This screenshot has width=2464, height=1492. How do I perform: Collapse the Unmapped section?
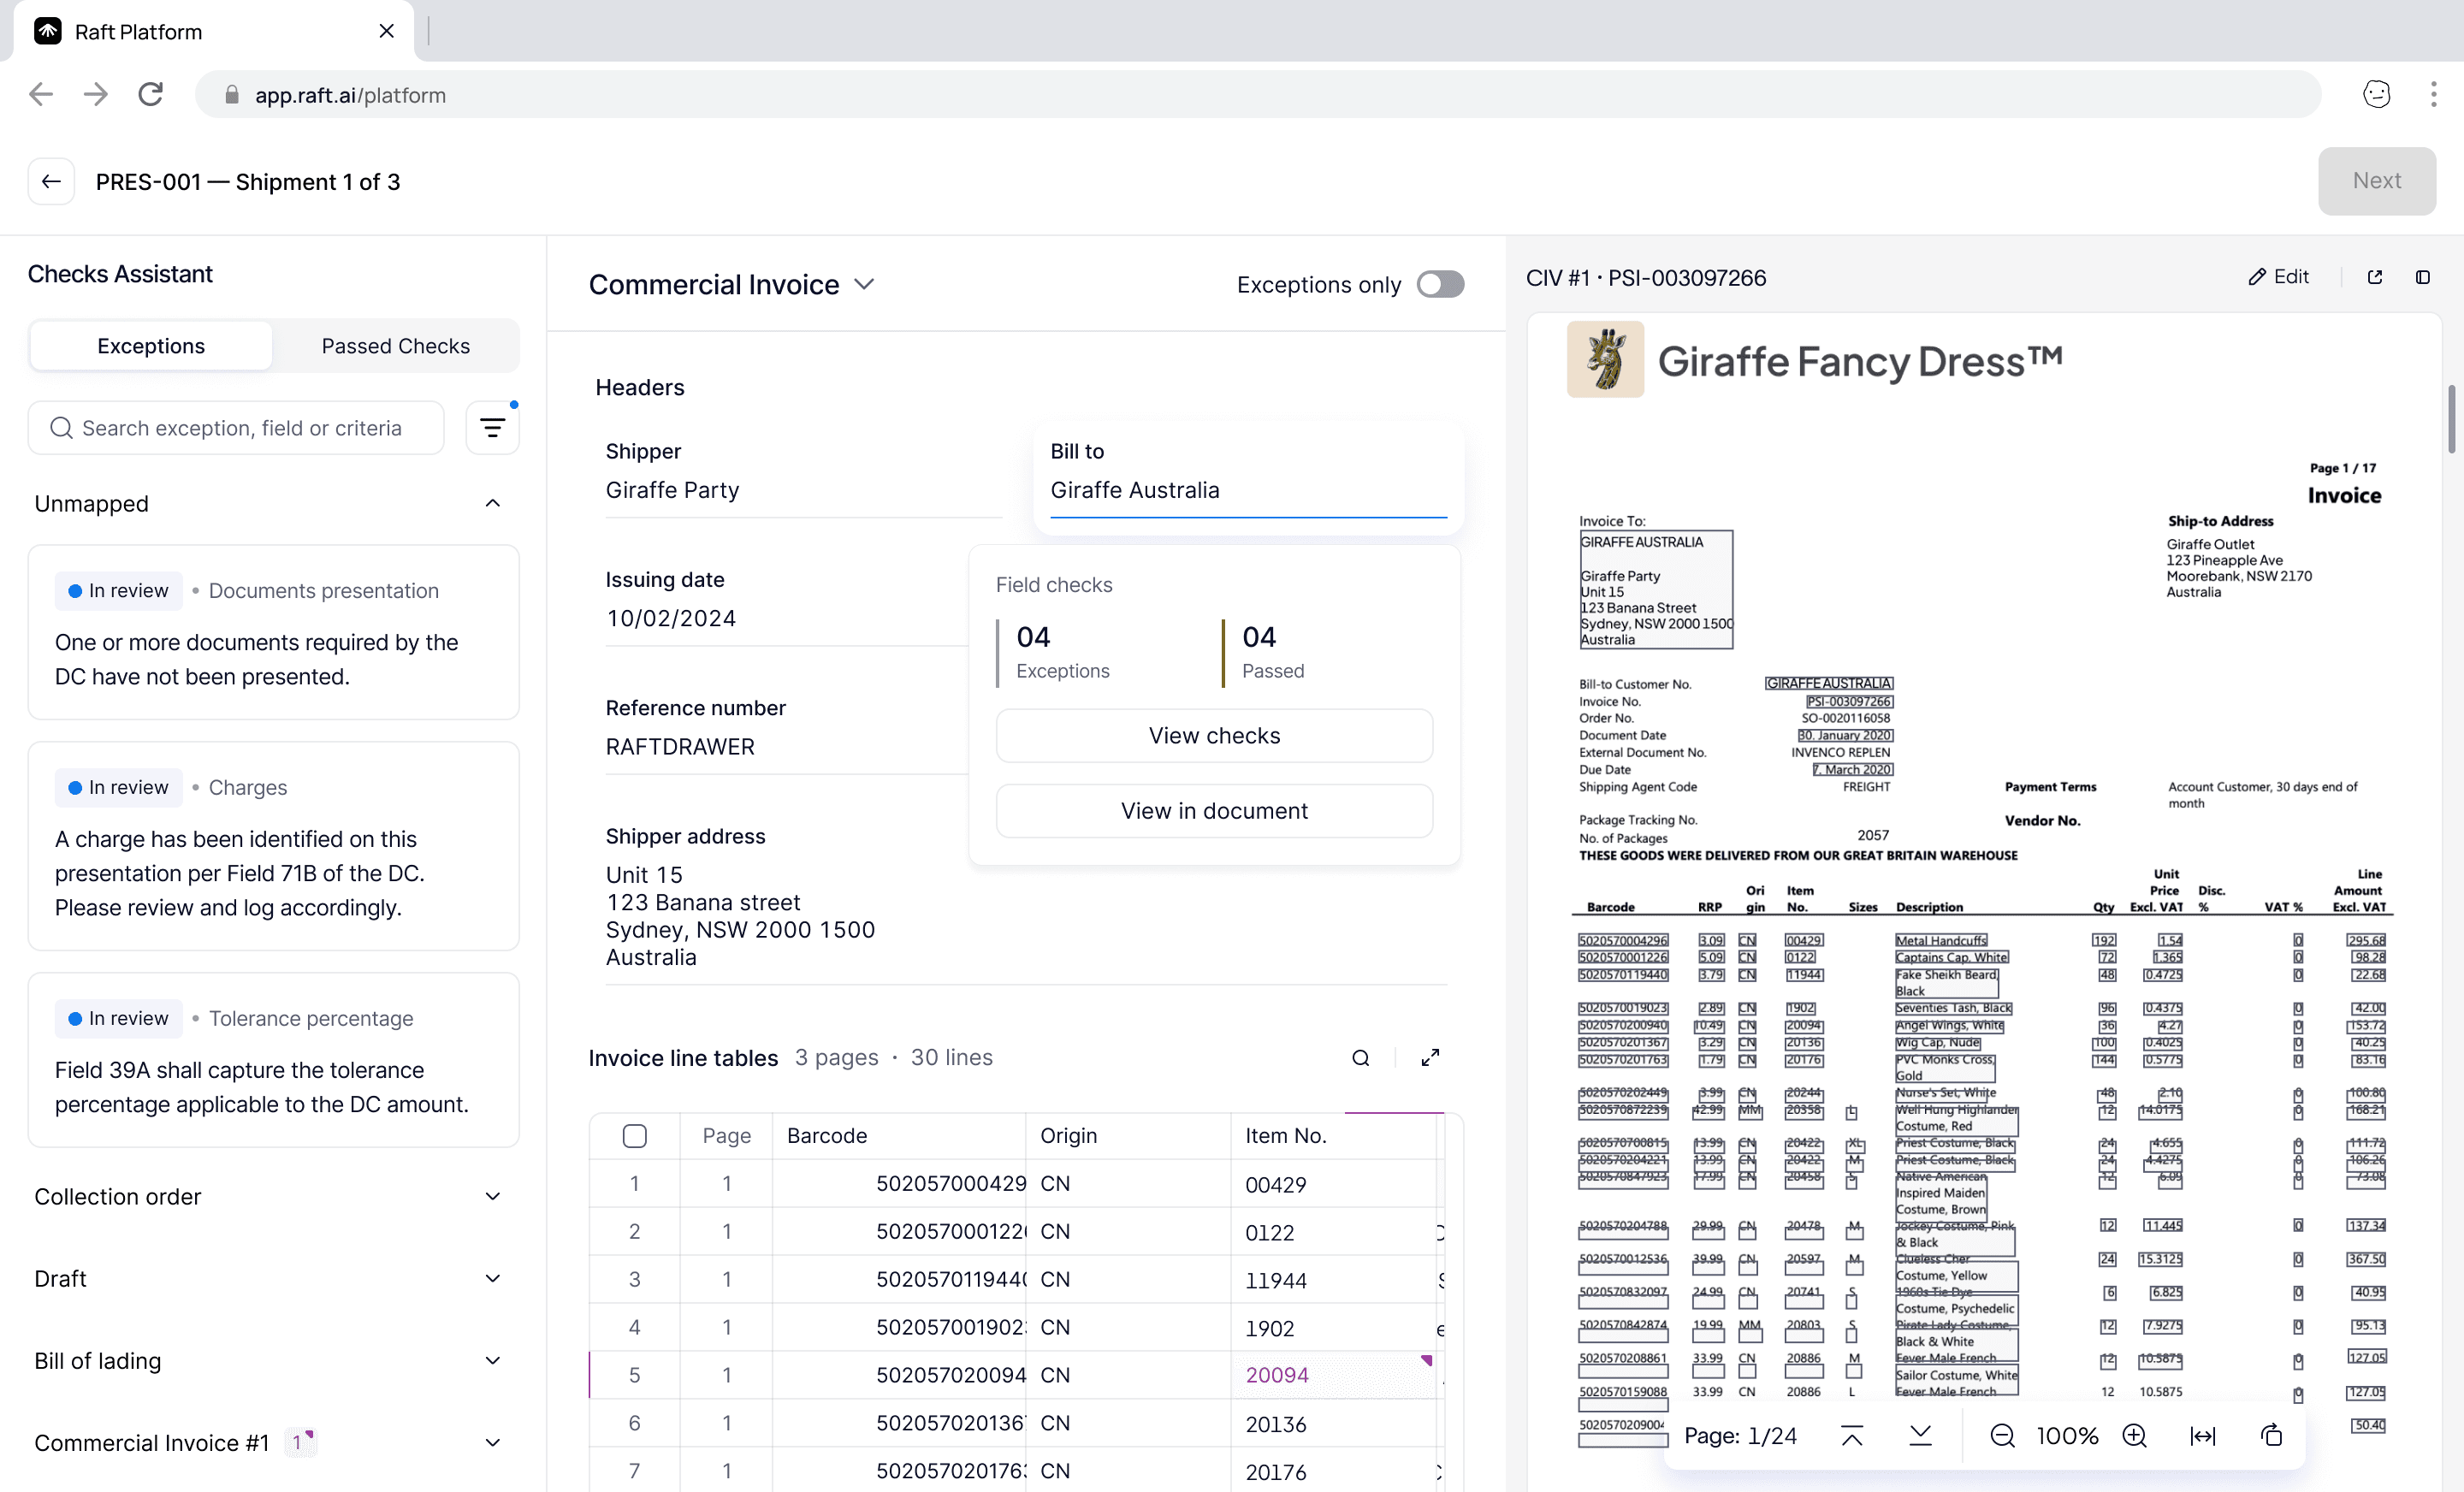[492, 503]
